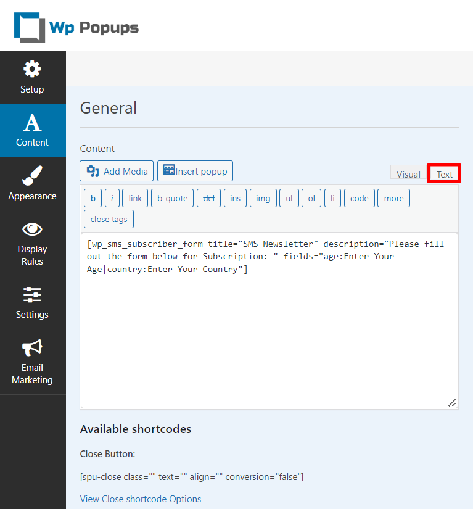Insert an image with img button
The image size is (473, 509).
[263, 198]
